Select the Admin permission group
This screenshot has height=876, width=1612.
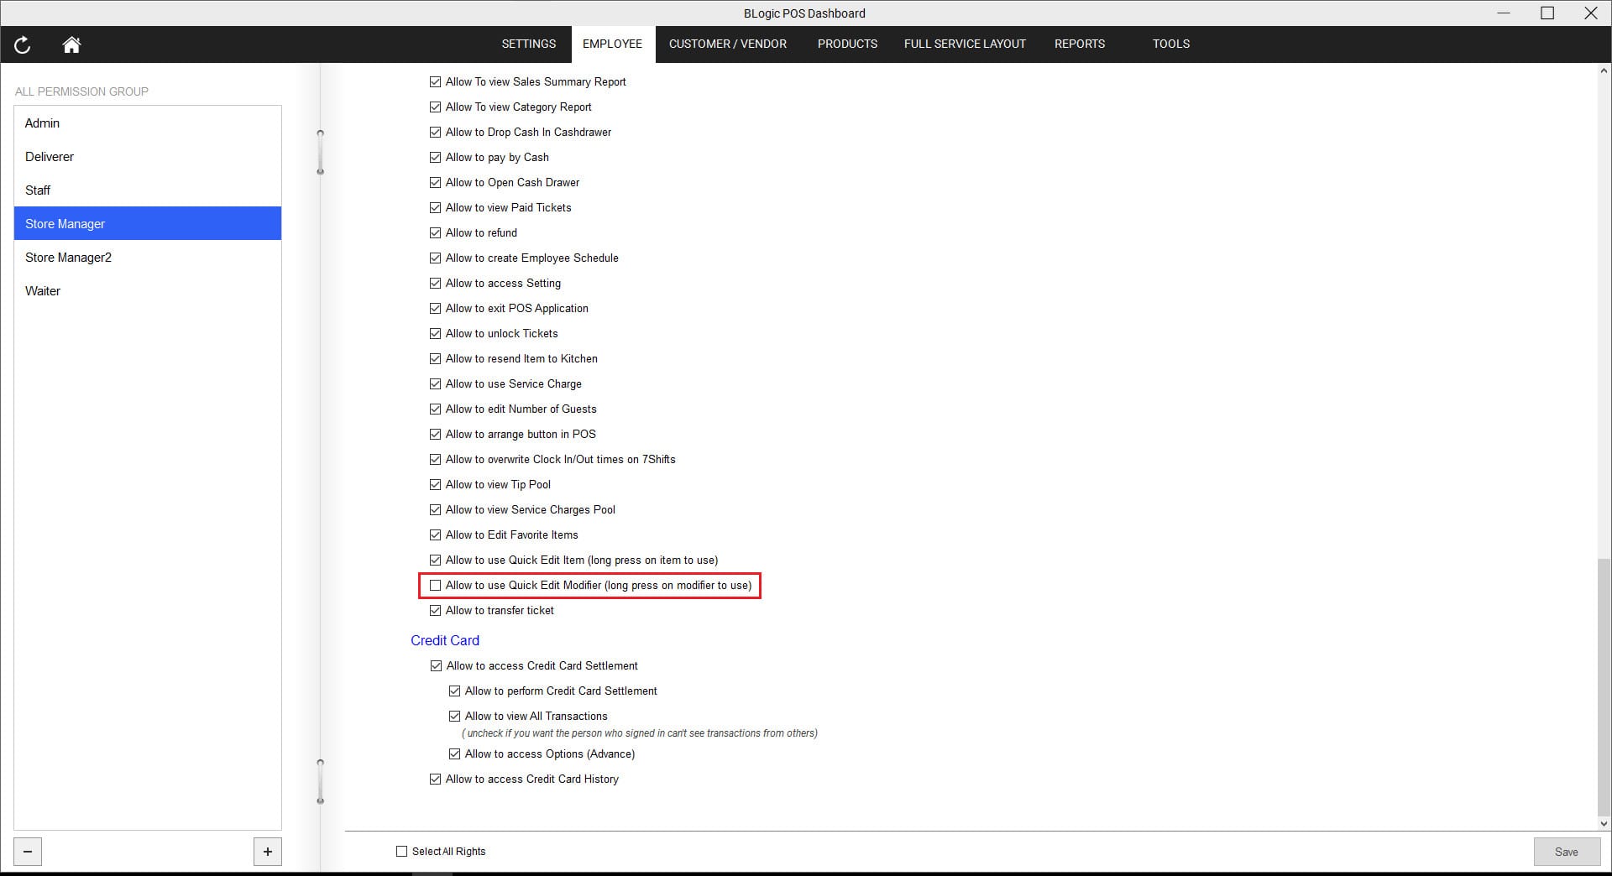coord(43,123)
